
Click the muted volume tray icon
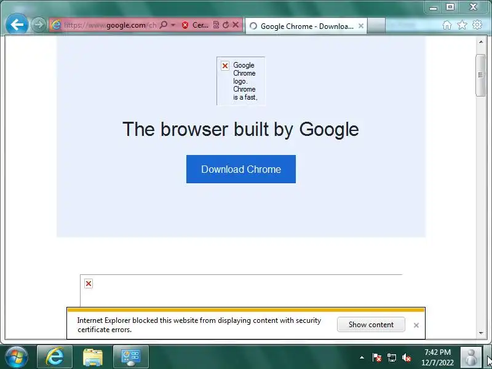pos(407,357)
